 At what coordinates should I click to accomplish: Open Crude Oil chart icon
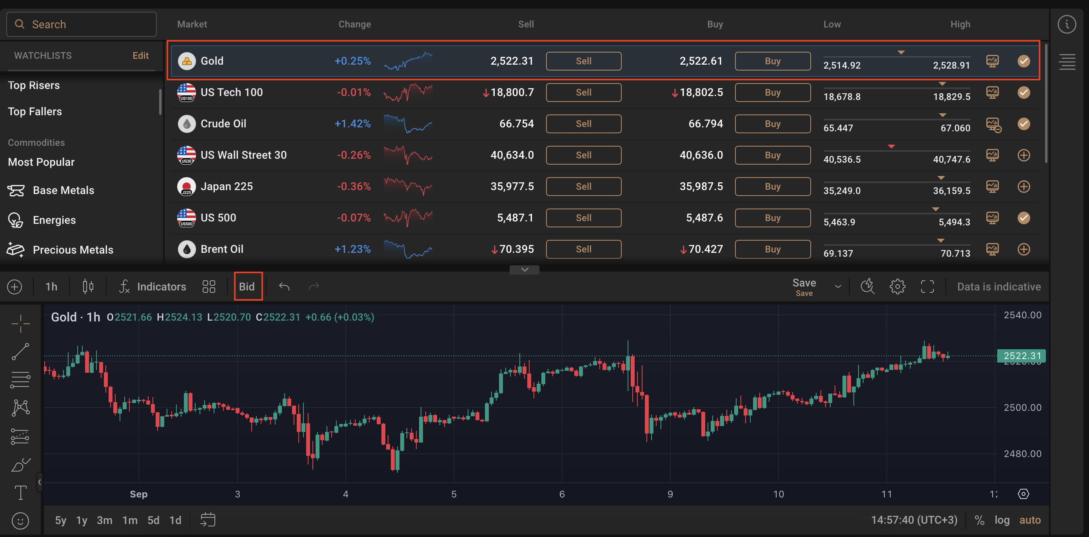click(x=993, y=124)
